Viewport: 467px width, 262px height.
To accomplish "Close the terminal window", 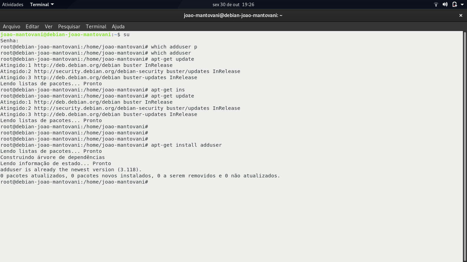I will pyautogui.click(x=461, y=15).
